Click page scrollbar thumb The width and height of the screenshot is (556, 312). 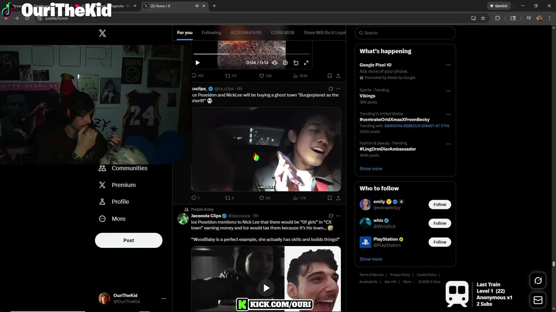click(x=554, y=264)
